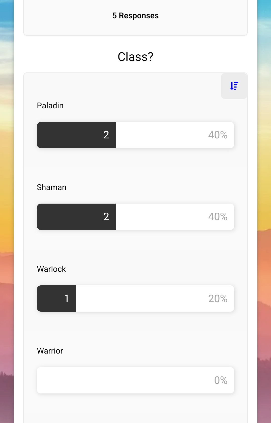Click the 40% value on Paladin bar
271x423 pixels.
218,135
